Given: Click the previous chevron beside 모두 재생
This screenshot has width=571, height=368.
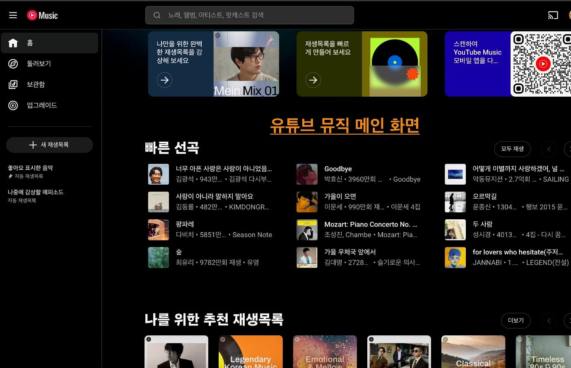Looking at the screenshot, I should coord(549,149).
